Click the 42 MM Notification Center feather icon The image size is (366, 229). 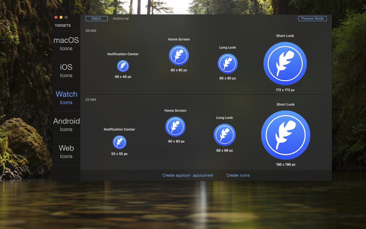pyautogui.click(x=120, y=142)
